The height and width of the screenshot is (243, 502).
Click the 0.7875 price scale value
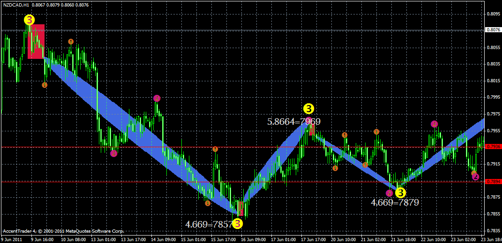pyautogui.click(x=494, y=197)
